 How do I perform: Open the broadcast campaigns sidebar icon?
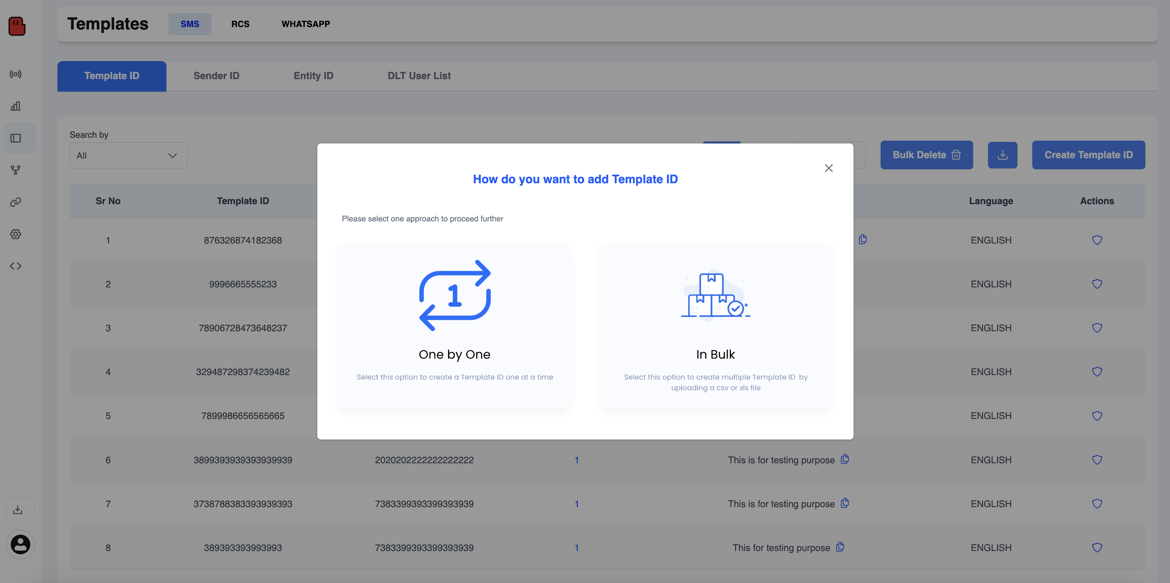16,74
